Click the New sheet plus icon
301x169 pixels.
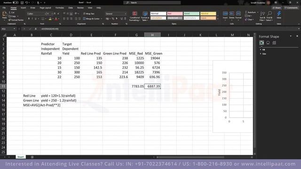pos(32,157)
